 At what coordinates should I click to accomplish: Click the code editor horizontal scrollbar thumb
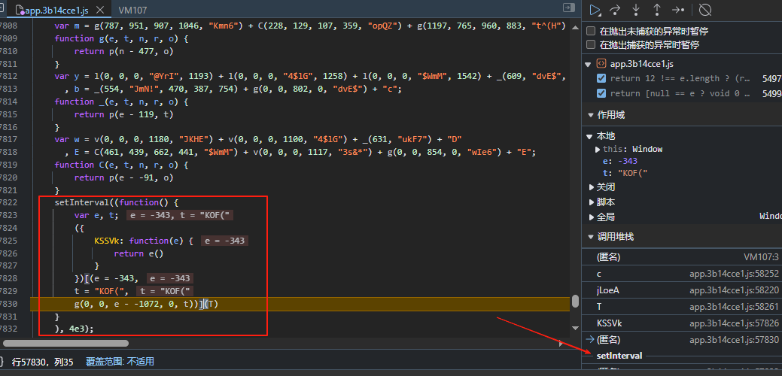pyautogui.click(x=65, y=343)
